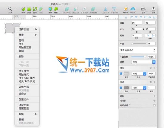Click the fill color swatch

click(126, 74)
